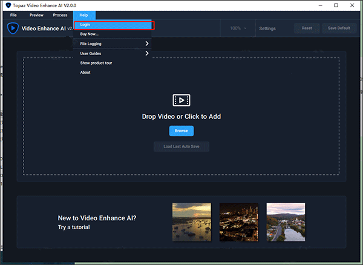The width and height of the screenshot is (363, 265).
Task: Minimize the Topaz window
Action: click(x=321, y=5)
